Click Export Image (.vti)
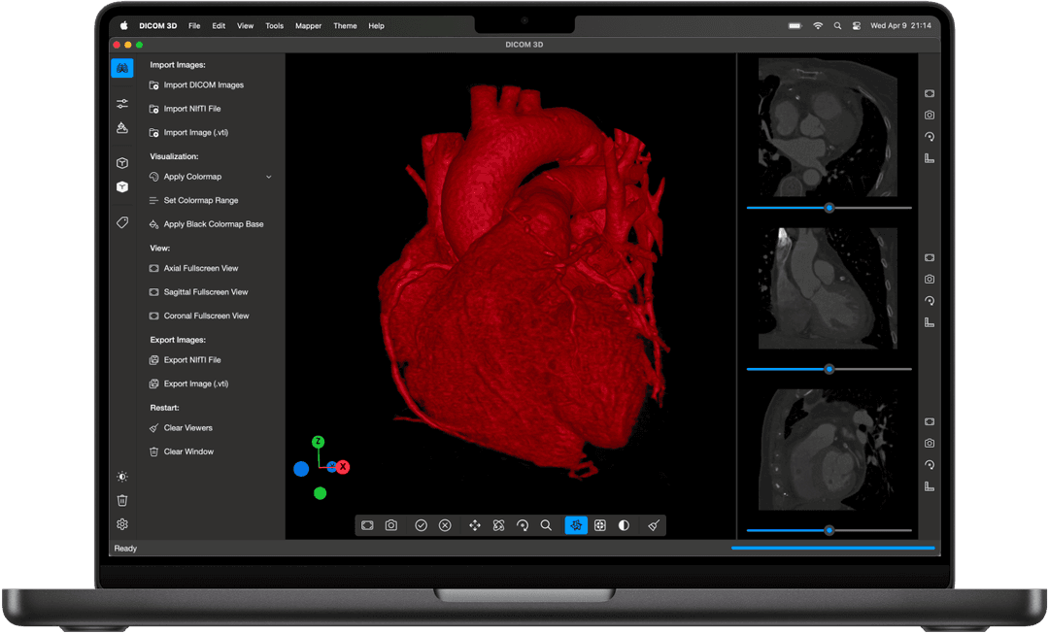The height and width of the screenshot is (634, 1049). pyautogui.click(x=196, y=384)
